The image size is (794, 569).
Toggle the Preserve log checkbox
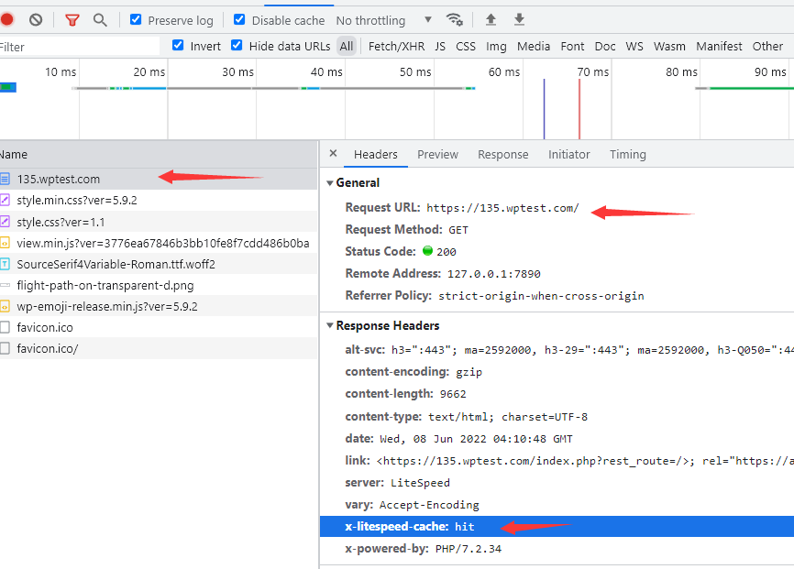pos(136,19)
